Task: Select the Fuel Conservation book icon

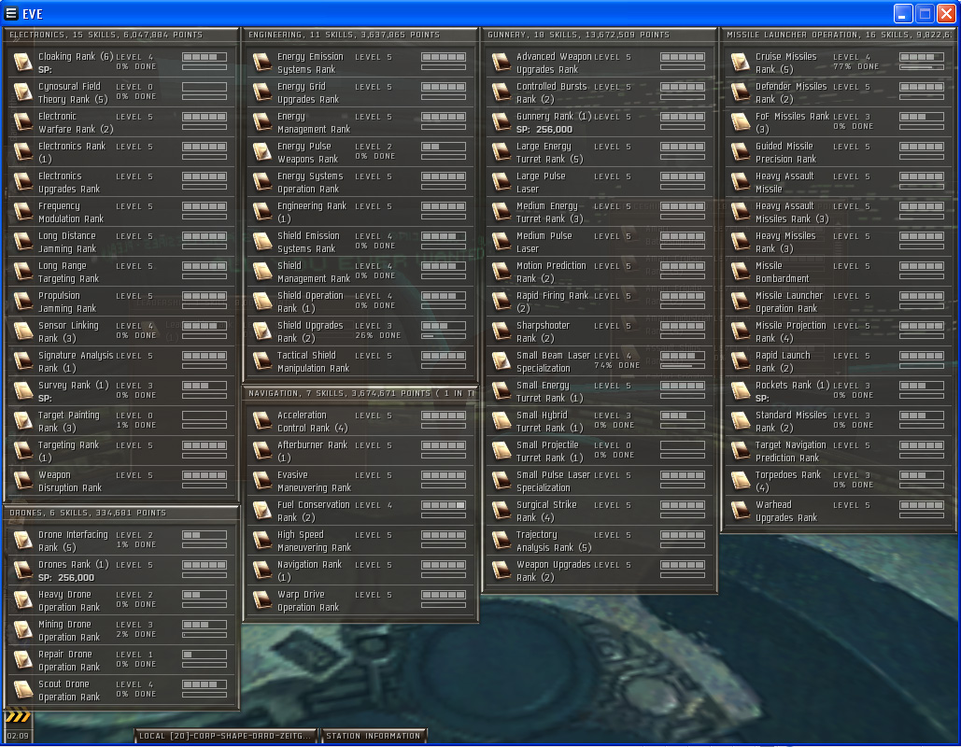Action: click(x=261, y=511)
